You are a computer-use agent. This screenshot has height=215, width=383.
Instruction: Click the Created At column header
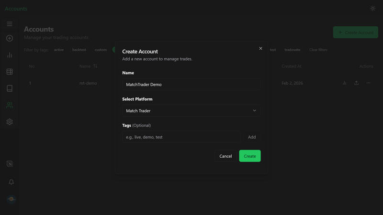[292, 66]
